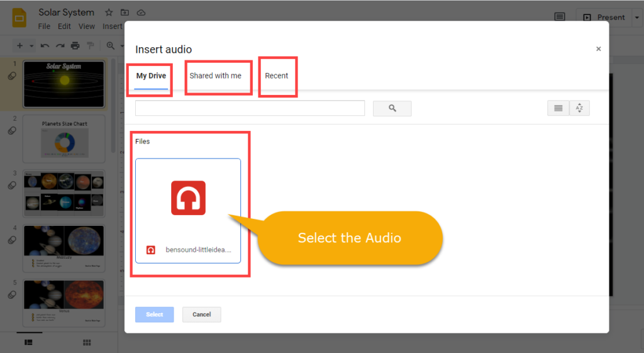This screenshot has height=353, width=644.
Task: Select slide 1 Solar System thumbnail
Action: pos(64,84)
